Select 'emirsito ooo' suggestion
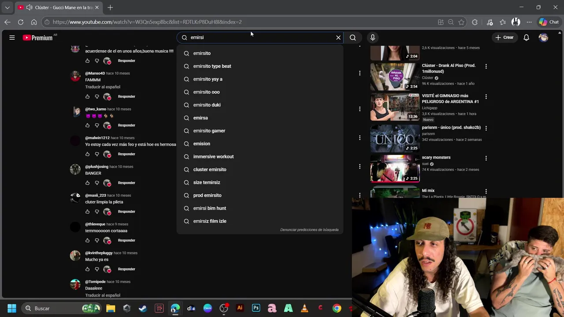Screen dimensions: 564x317 click(260, 92)
